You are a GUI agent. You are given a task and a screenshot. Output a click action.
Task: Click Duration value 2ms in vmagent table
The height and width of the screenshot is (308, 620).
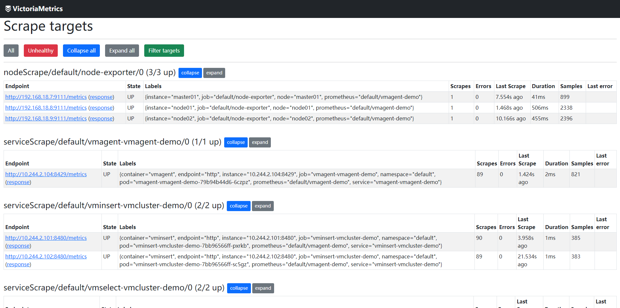[550, 174]
